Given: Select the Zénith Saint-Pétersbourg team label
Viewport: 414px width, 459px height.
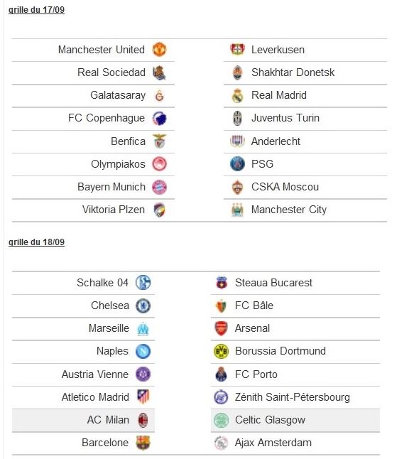Looking at the screenshot, I should click(x=293, y=397).
